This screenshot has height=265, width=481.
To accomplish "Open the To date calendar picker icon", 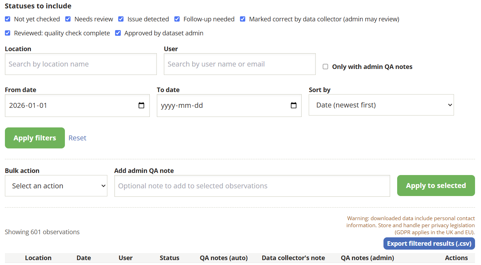I will (x=294, y=105).
